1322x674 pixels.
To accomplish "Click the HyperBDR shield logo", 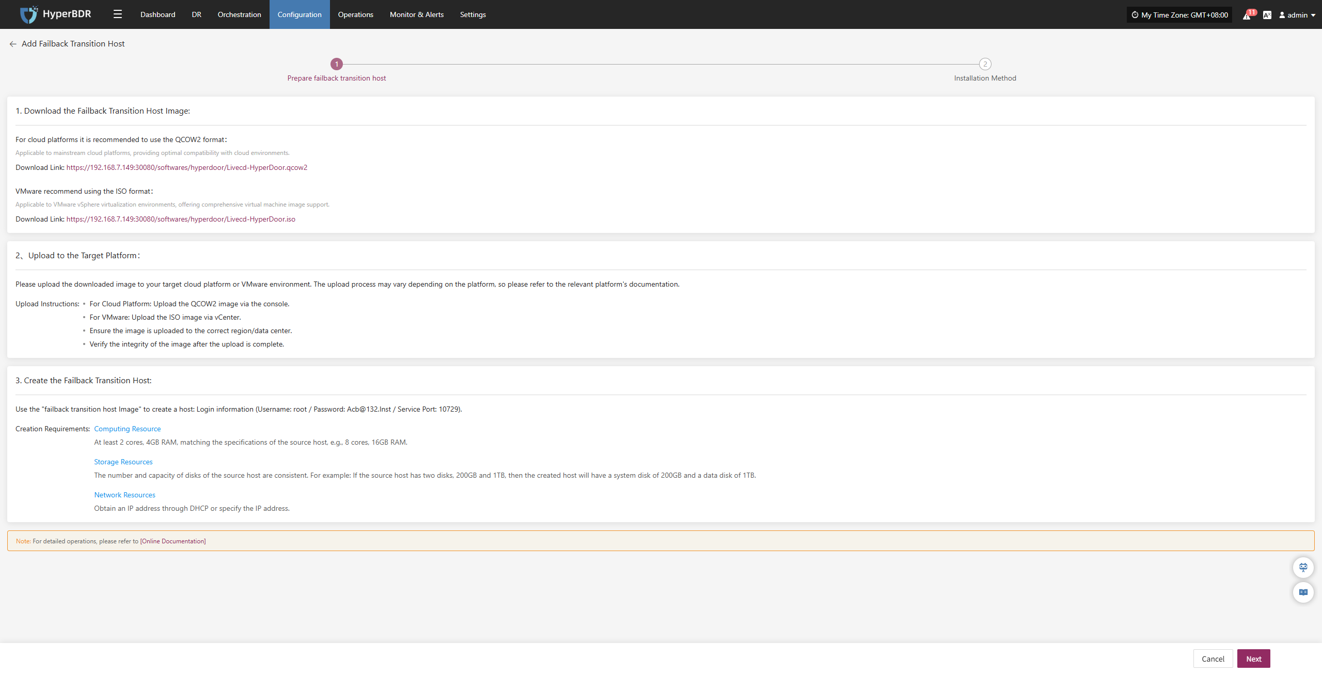I will 28,14.
